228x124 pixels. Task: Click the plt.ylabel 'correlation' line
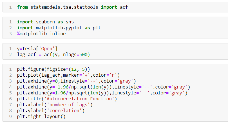point(51,110)
